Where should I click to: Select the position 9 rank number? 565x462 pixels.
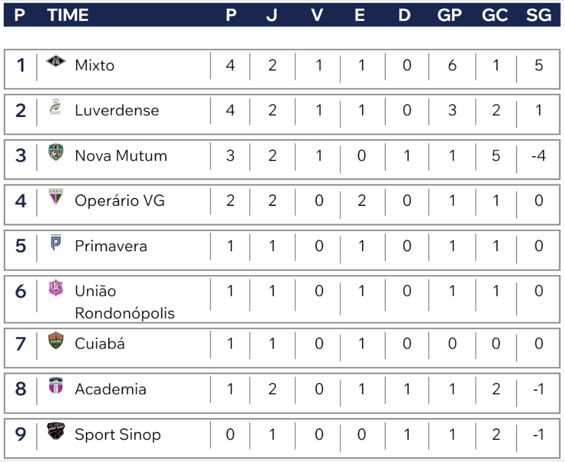(20, 434)
